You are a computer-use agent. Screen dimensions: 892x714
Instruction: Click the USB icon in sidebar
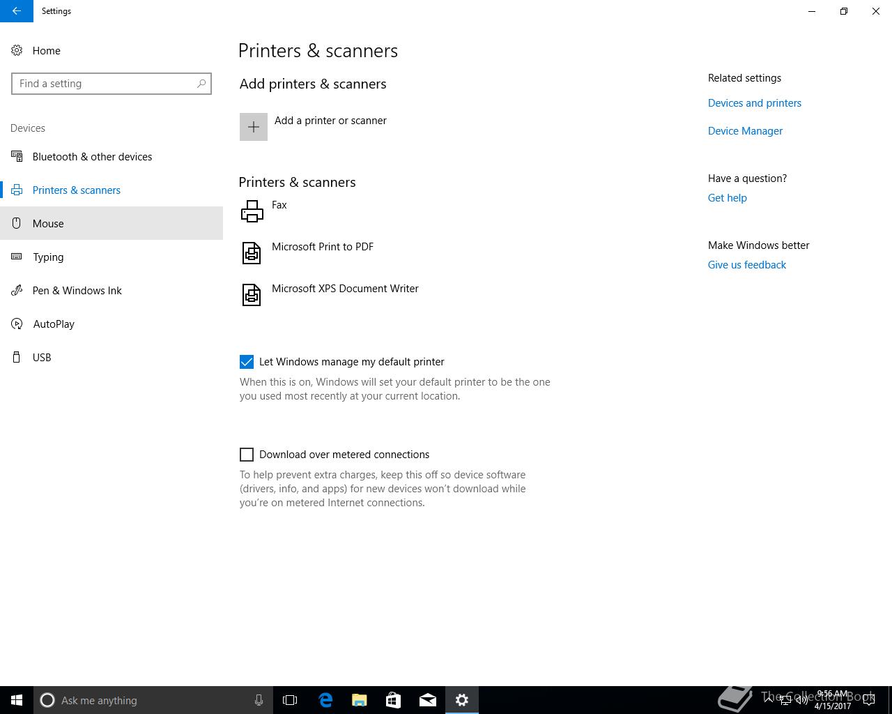click(17, 358)
